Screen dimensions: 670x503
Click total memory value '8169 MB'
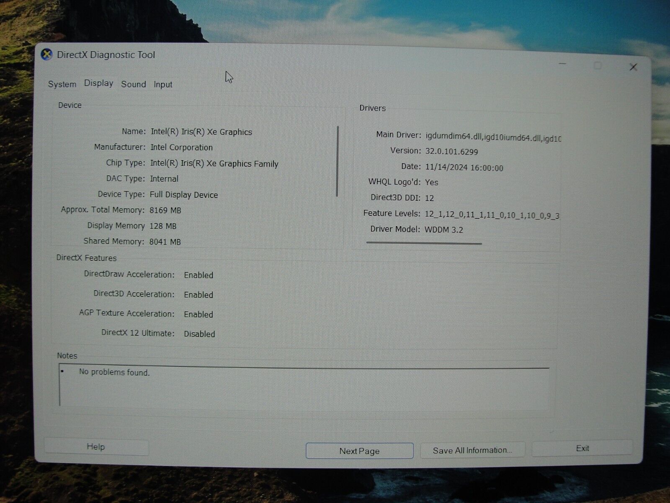[165, 210]
